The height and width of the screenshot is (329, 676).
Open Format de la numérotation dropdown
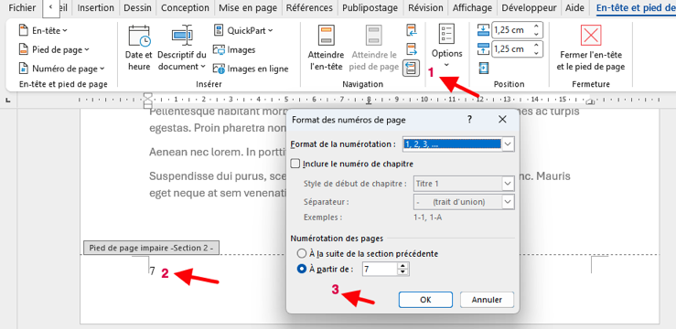pos(509,144)
